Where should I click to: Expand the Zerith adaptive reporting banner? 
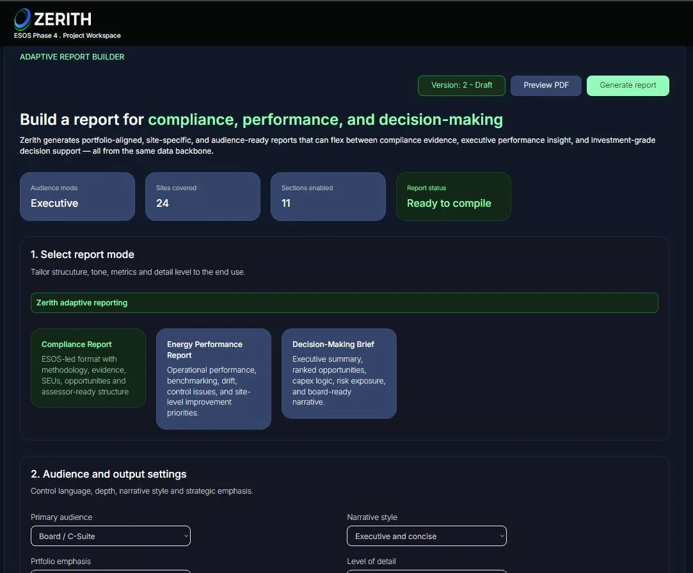point(344,302)
